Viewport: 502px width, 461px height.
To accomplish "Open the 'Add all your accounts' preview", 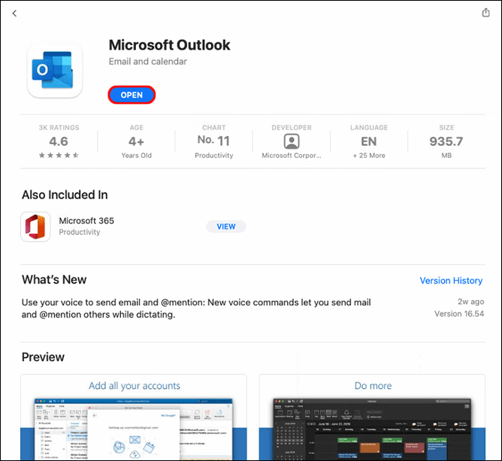I will [x=134, y=417].
